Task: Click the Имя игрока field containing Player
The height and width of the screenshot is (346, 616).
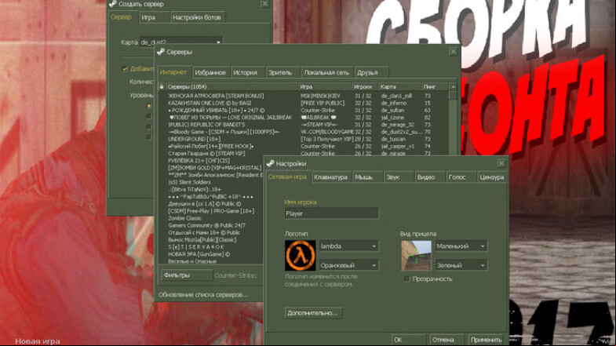Action: pyautogui.click(x=332, y=213)
